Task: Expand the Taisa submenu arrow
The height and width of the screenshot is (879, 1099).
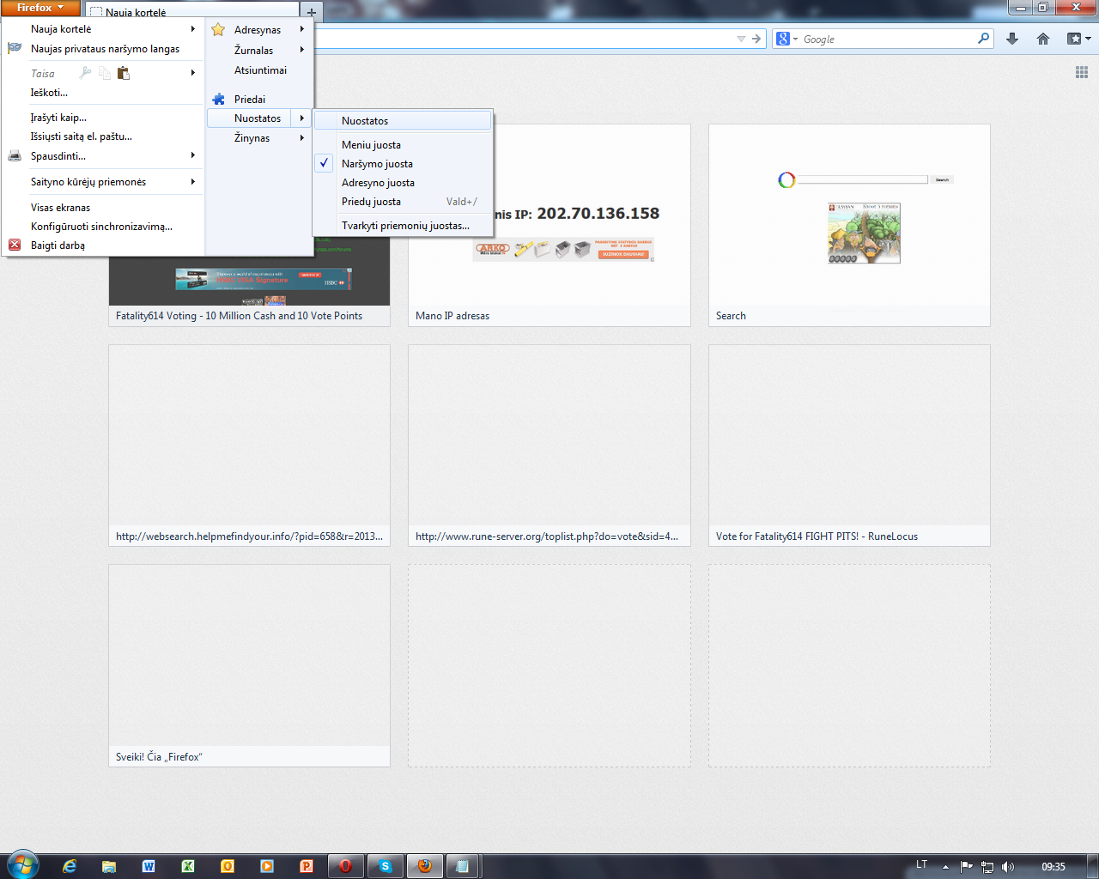Action: click(x=193, y=73)
